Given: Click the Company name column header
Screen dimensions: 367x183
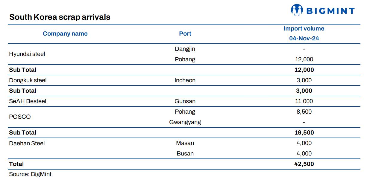Looking at the screenshot, I should [x=65, y=33].
